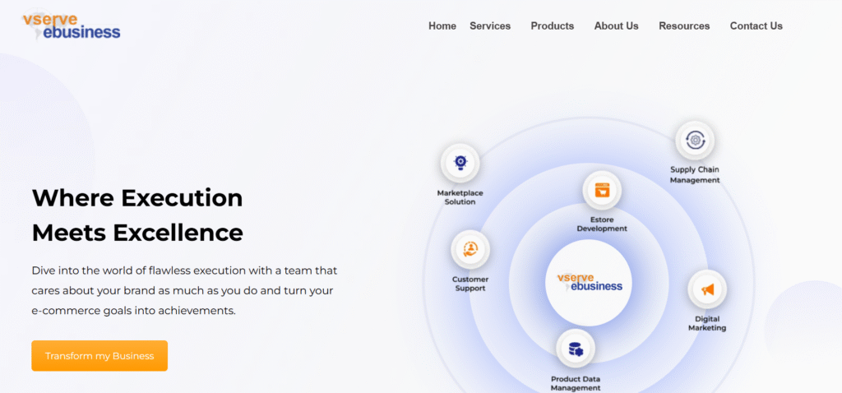Click the Customer Support label
The width and height of the screenshot is (842, 393).
[x=470, y=284]
